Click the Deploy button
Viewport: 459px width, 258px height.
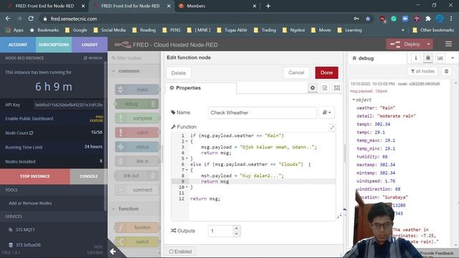pyautogui.click(x=405, y=44)
